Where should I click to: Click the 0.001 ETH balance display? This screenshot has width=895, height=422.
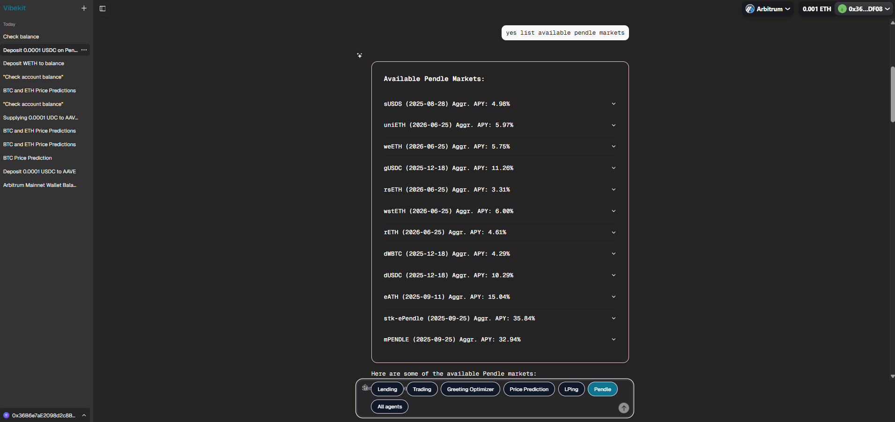click(x=816, y=9)
